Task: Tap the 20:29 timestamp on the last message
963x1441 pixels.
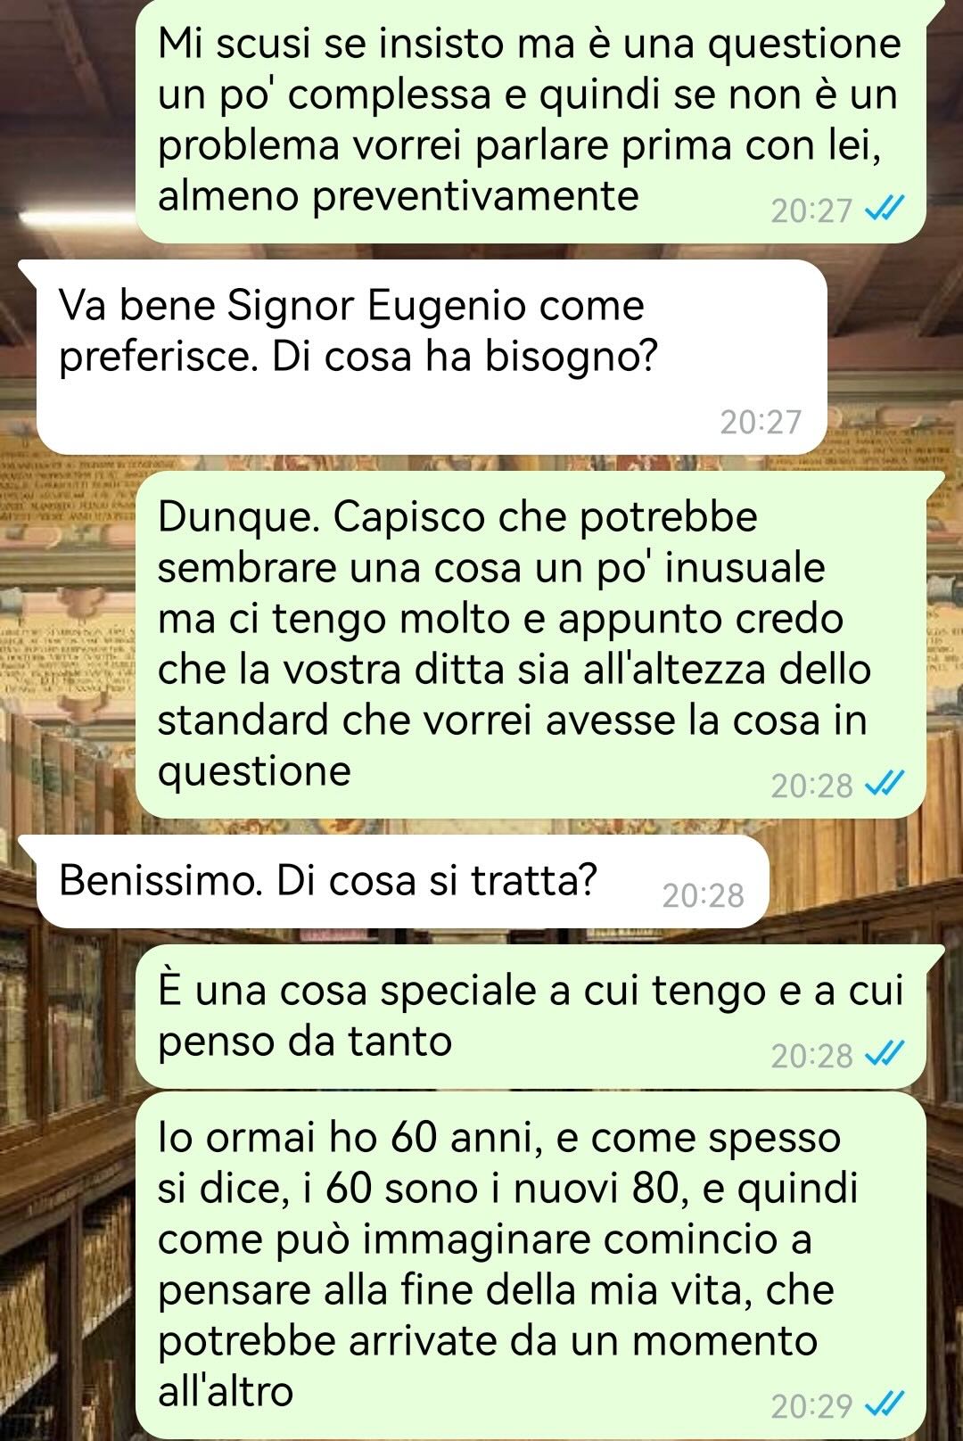Action: coord(811,1406)
